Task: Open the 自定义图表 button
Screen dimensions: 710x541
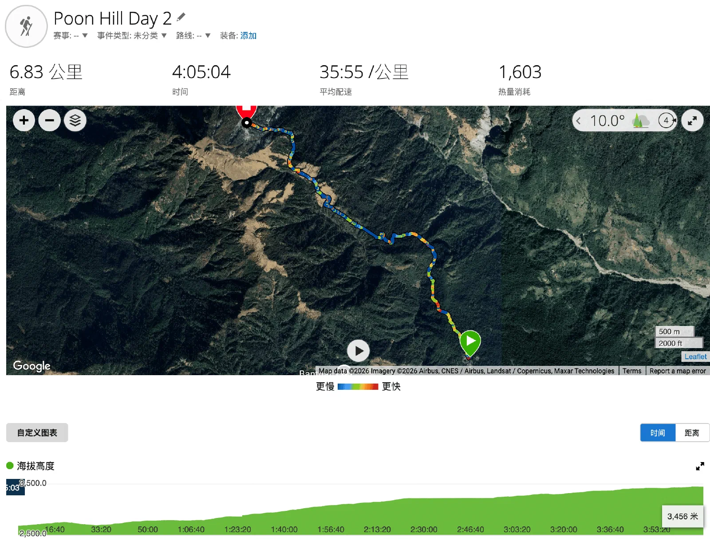Action: click(37, 432)
